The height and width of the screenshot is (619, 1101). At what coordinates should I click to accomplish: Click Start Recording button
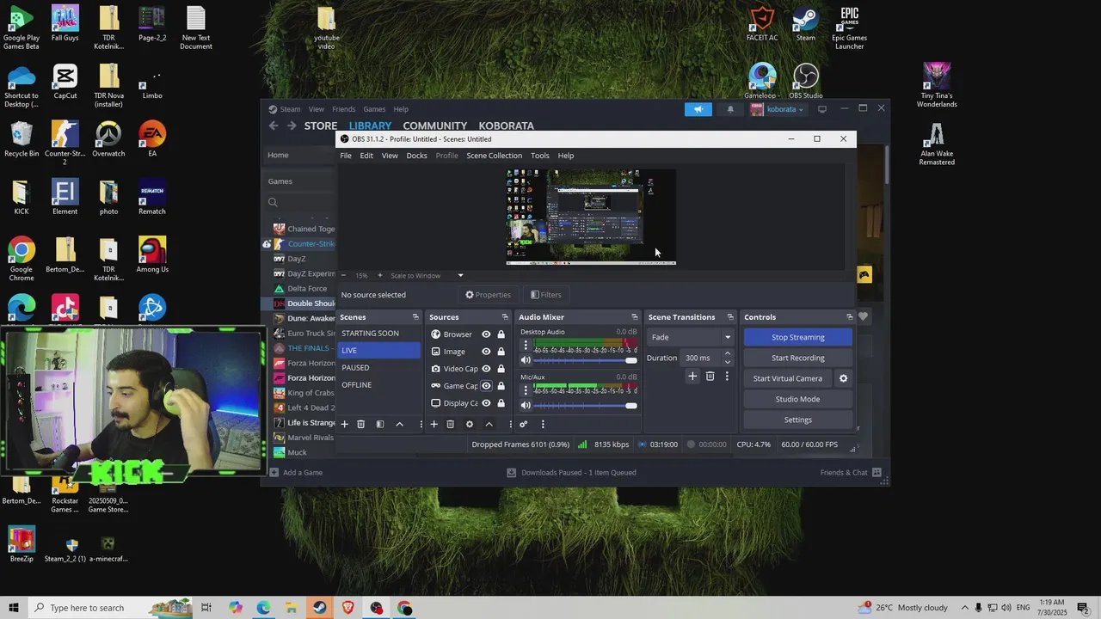pos(798,358)
